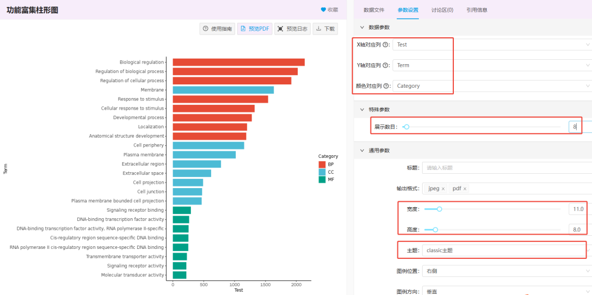Open 预览日志 log preview

292,29
